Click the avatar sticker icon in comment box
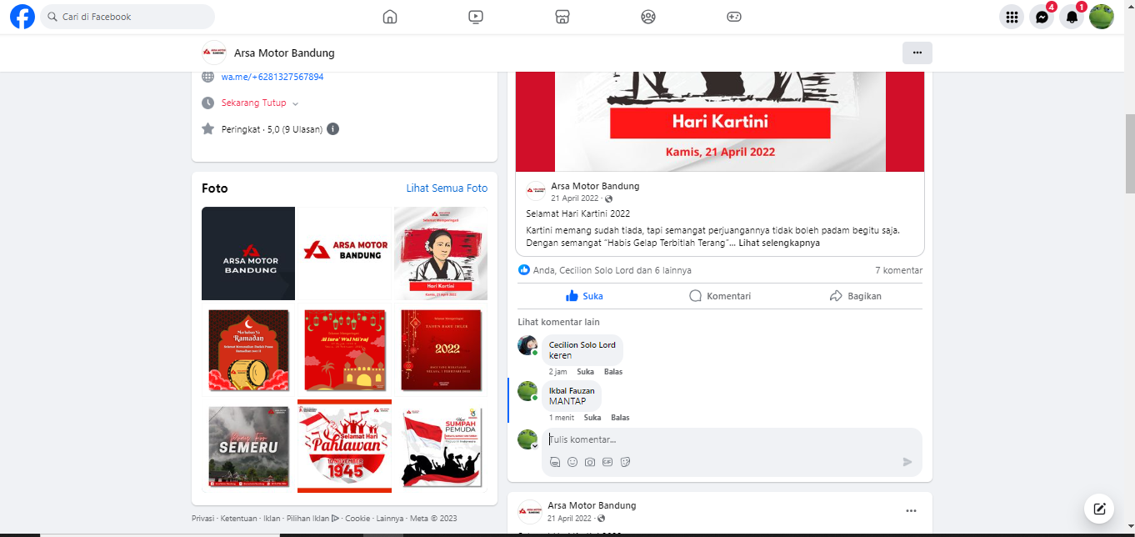1135x537 pixels. (555, 462)
